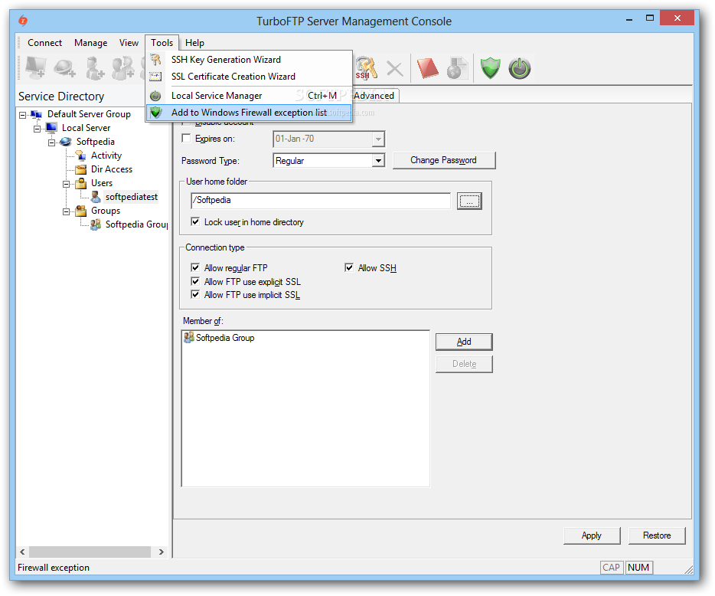715x596 pixels.
Task: Collapse the Groups tree node
Action: coord(66,211)
